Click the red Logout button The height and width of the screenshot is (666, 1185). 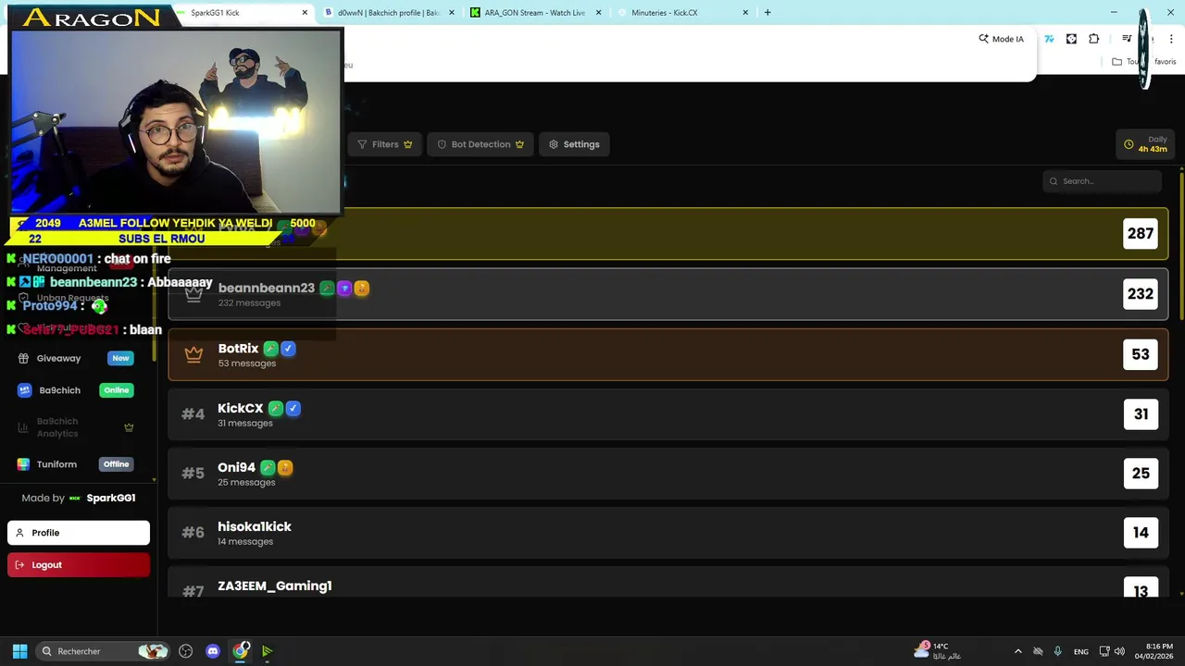pyautogui.click(x=79, y=565)
